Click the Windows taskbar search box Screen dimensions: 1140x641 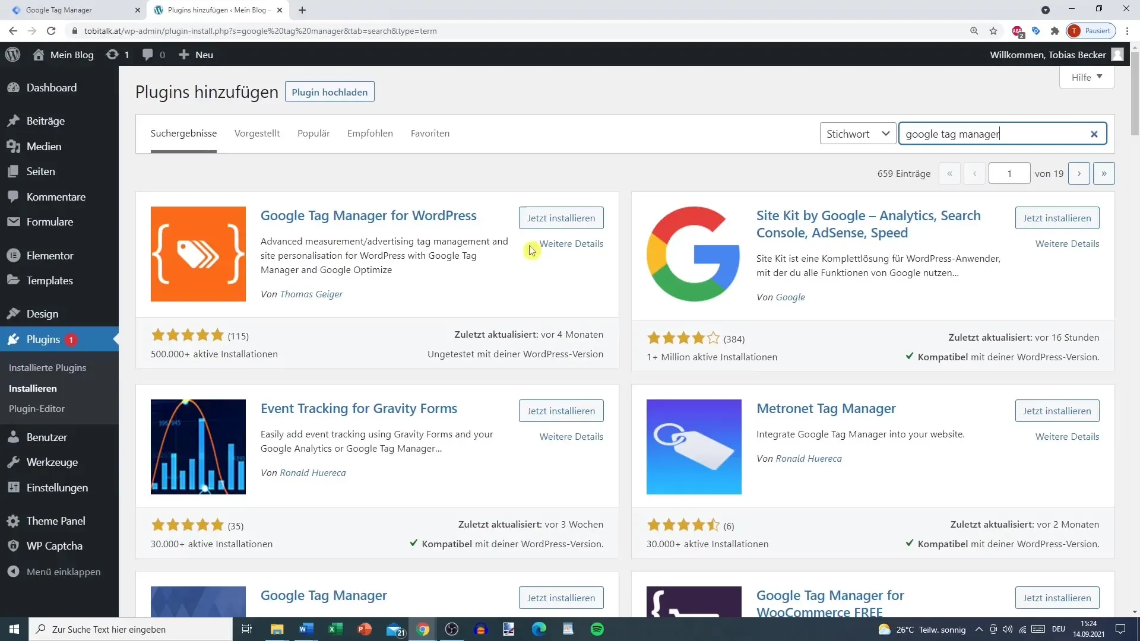[131, 629]
